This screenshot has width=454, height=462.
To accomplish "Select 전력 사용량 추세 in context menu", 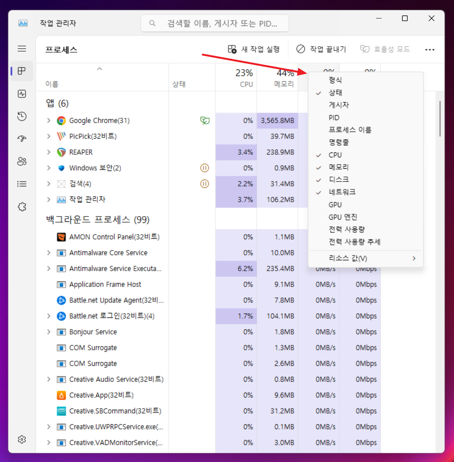I will point(365,242).
